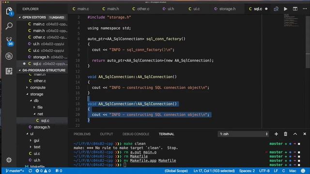Open the Debug view in activity bar
The width and height of the screenshot is (310, 174).
(x=9, y=56)
